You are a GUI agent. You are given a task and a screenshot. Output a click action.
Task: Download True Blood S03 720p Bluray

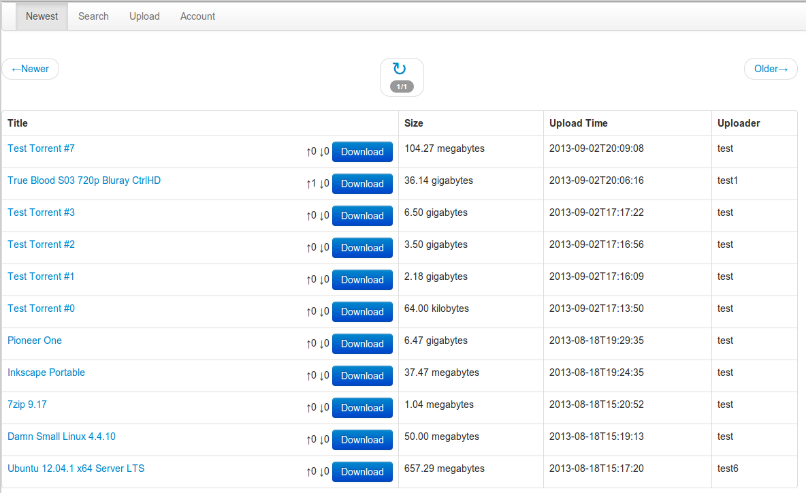362,184
